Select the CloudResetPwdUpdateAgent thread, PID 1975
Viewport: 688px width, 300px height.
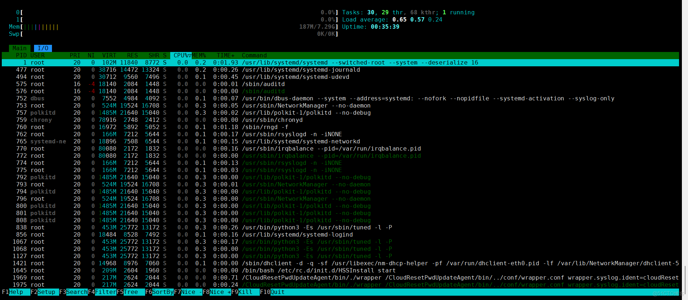pos(340,285)
